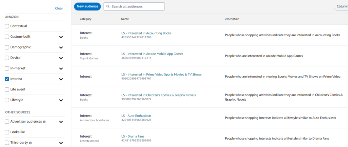The image size is (348, 147).
Task: Select audience ID 366645998909317213
Action: point(136,58)
